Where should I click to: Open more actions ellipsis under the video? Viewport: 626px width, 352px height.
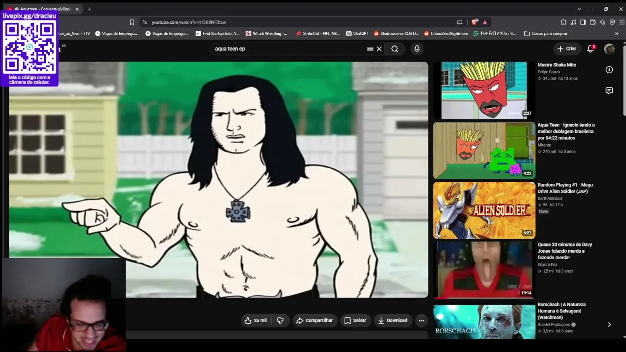(422, 321)
